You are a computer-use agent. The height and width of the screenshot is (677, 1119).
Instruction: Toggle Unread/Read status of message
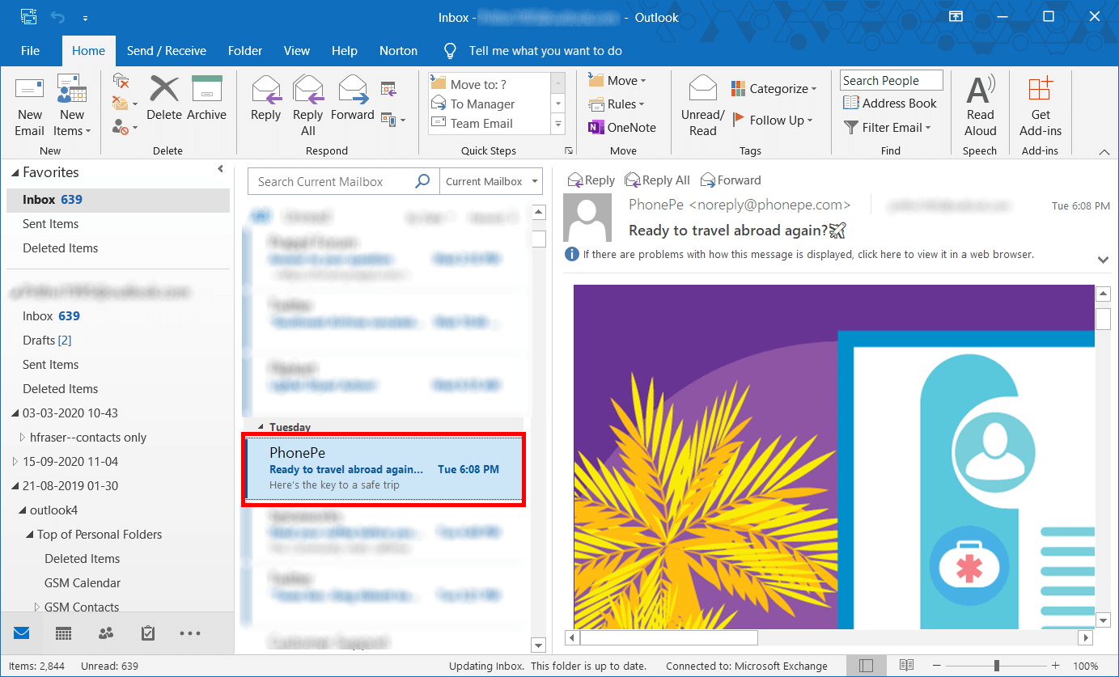[x=702, y=105]
